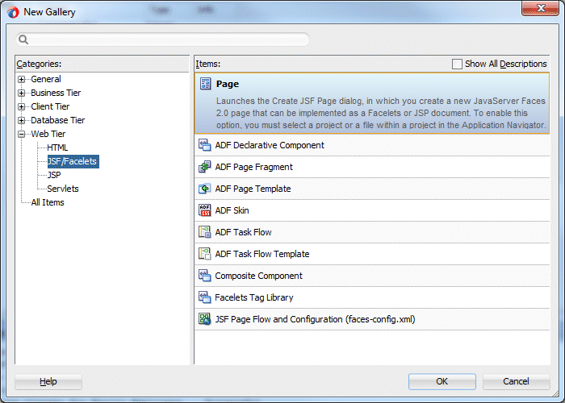565x403 pixels.
Task: Enable Show All Descriptions checkbox
Action: click(457, 64)
